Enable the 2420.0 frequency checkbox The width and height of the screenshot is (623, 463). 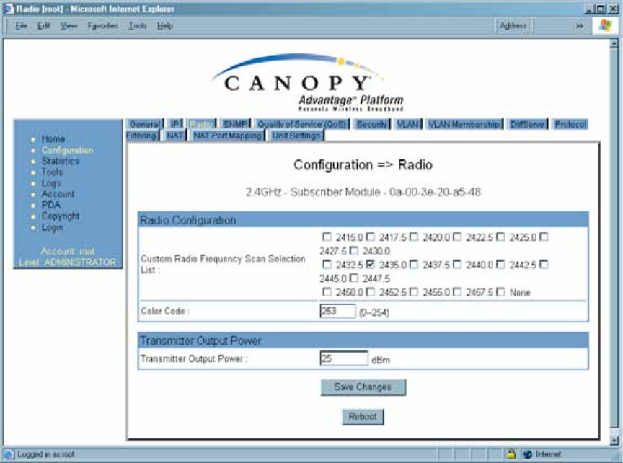tap(414, 237)
